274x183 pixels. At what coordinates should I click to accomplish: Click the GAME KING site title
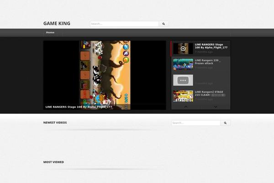57,23
